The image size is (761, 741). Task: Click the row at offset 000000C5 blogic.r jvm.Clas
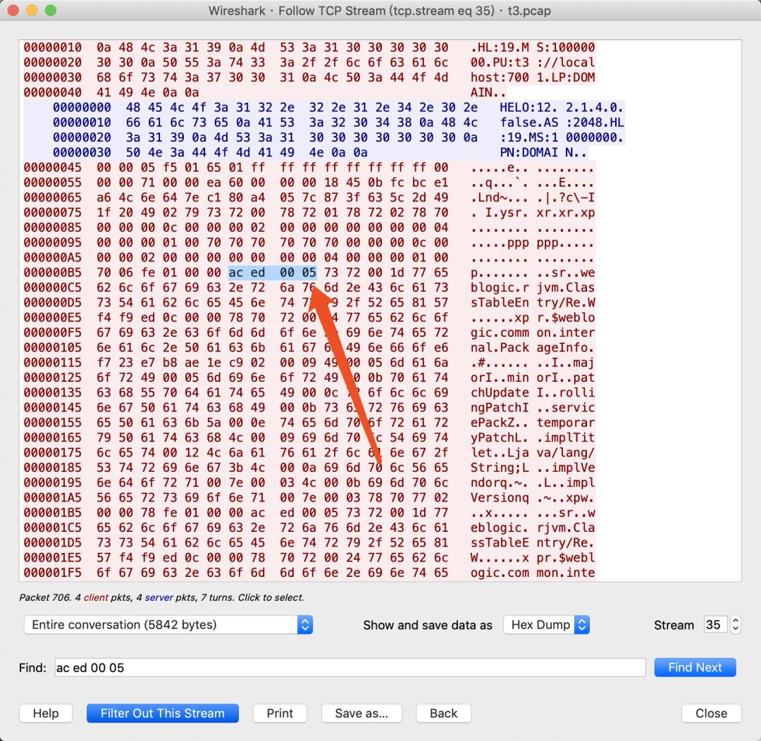pyautogui.click(x=309, y=287)
